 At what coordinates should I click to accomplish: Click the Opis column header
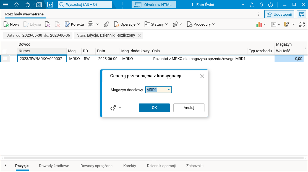click(x=199, y=51)
